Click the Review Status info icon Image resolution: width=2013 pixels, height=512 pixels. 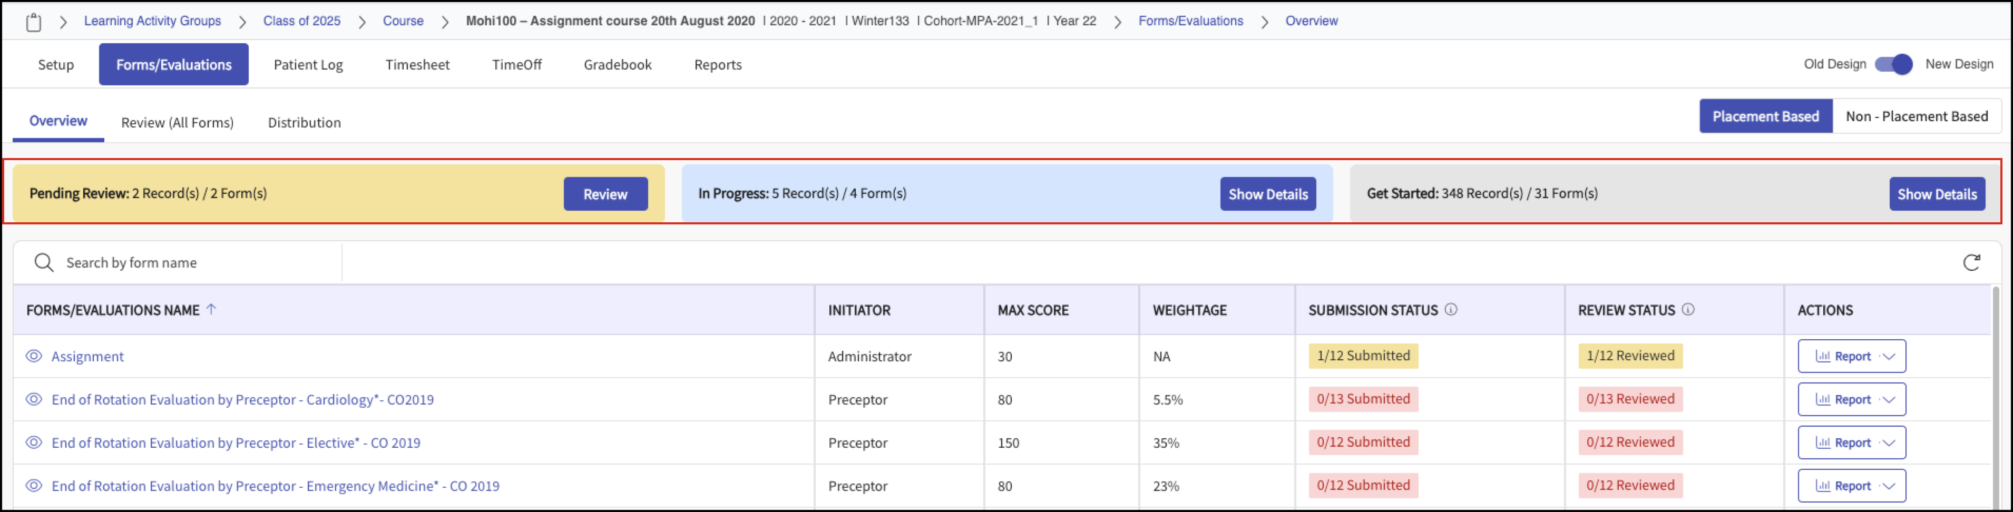pyautogui.click(x=1687, y=310)
